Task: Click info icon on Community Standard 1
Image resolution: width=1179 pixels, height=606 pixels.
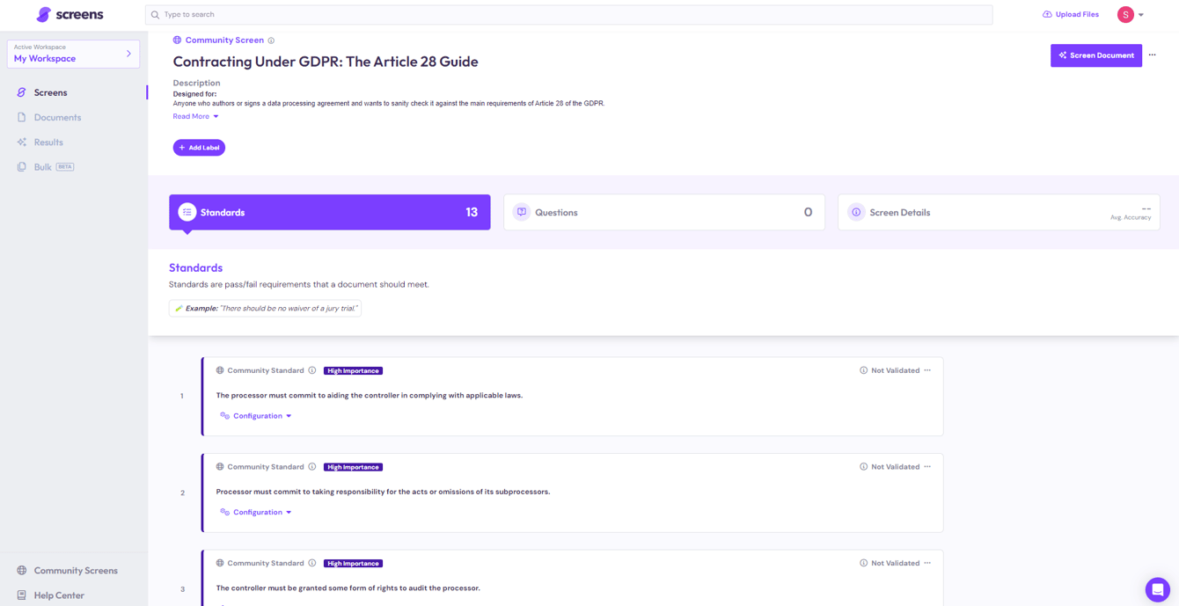Action: click(312, 370)
